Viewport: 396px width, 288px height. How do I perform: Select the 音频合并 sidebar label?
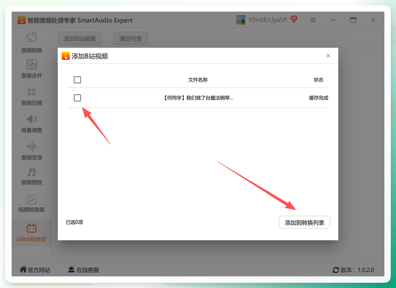[32, 75]
